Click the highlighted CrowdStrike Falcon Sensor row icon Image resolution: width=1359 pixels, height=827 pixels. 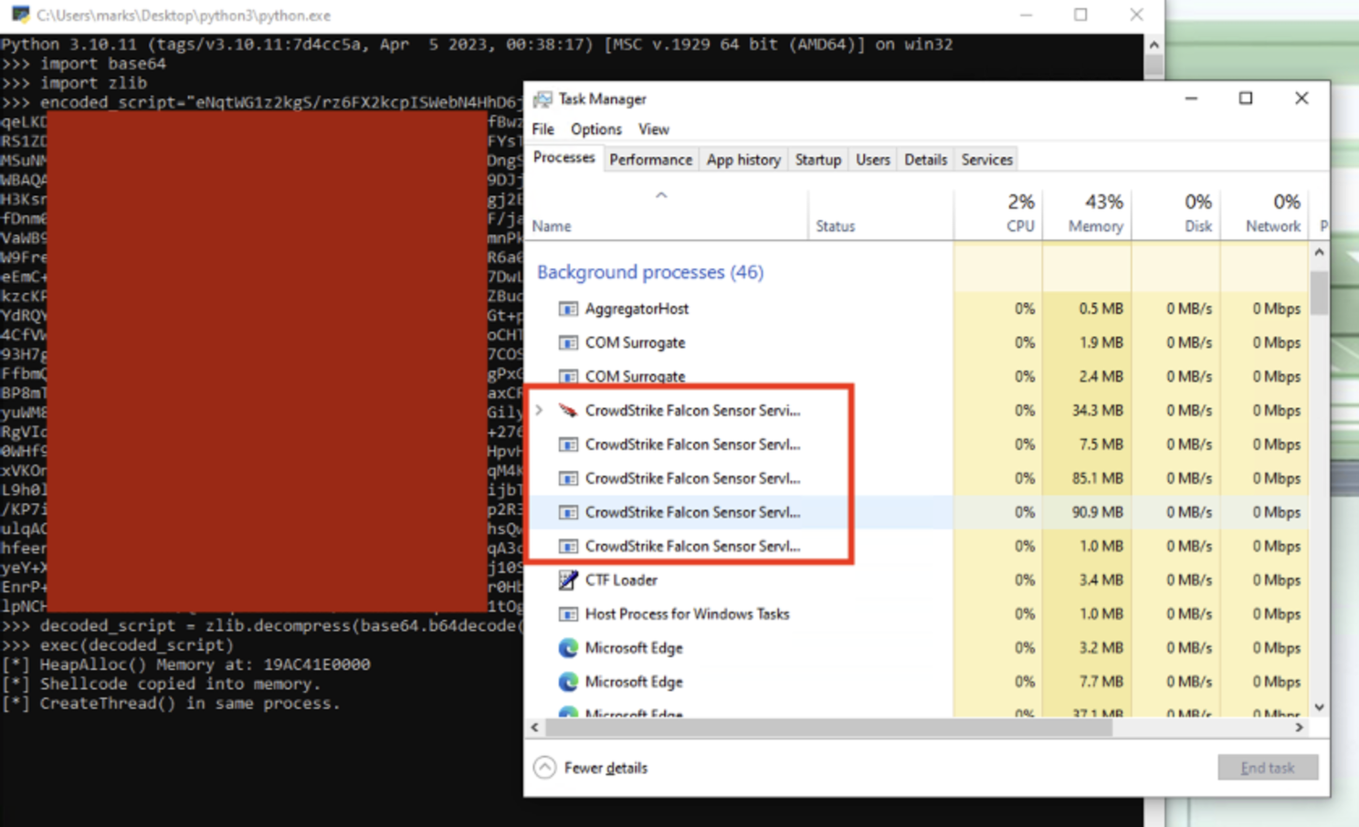click(567, 512)
